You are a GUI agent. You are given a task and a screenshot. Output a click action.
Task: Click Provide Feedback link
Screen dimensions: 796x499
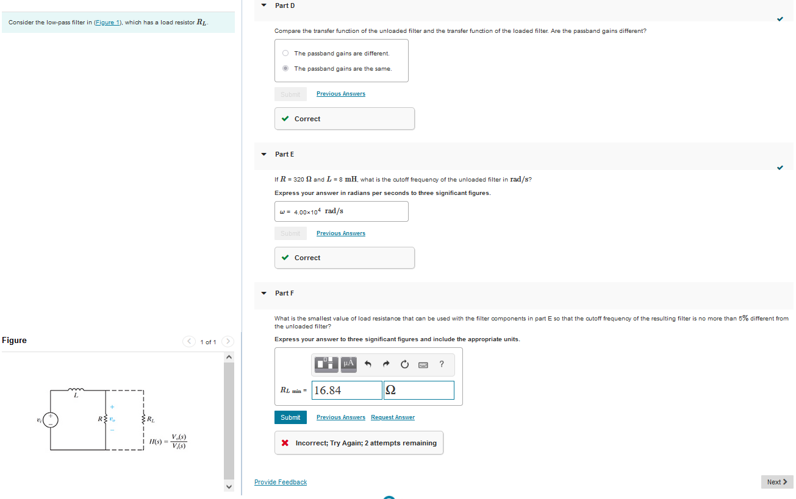[281, 482]
